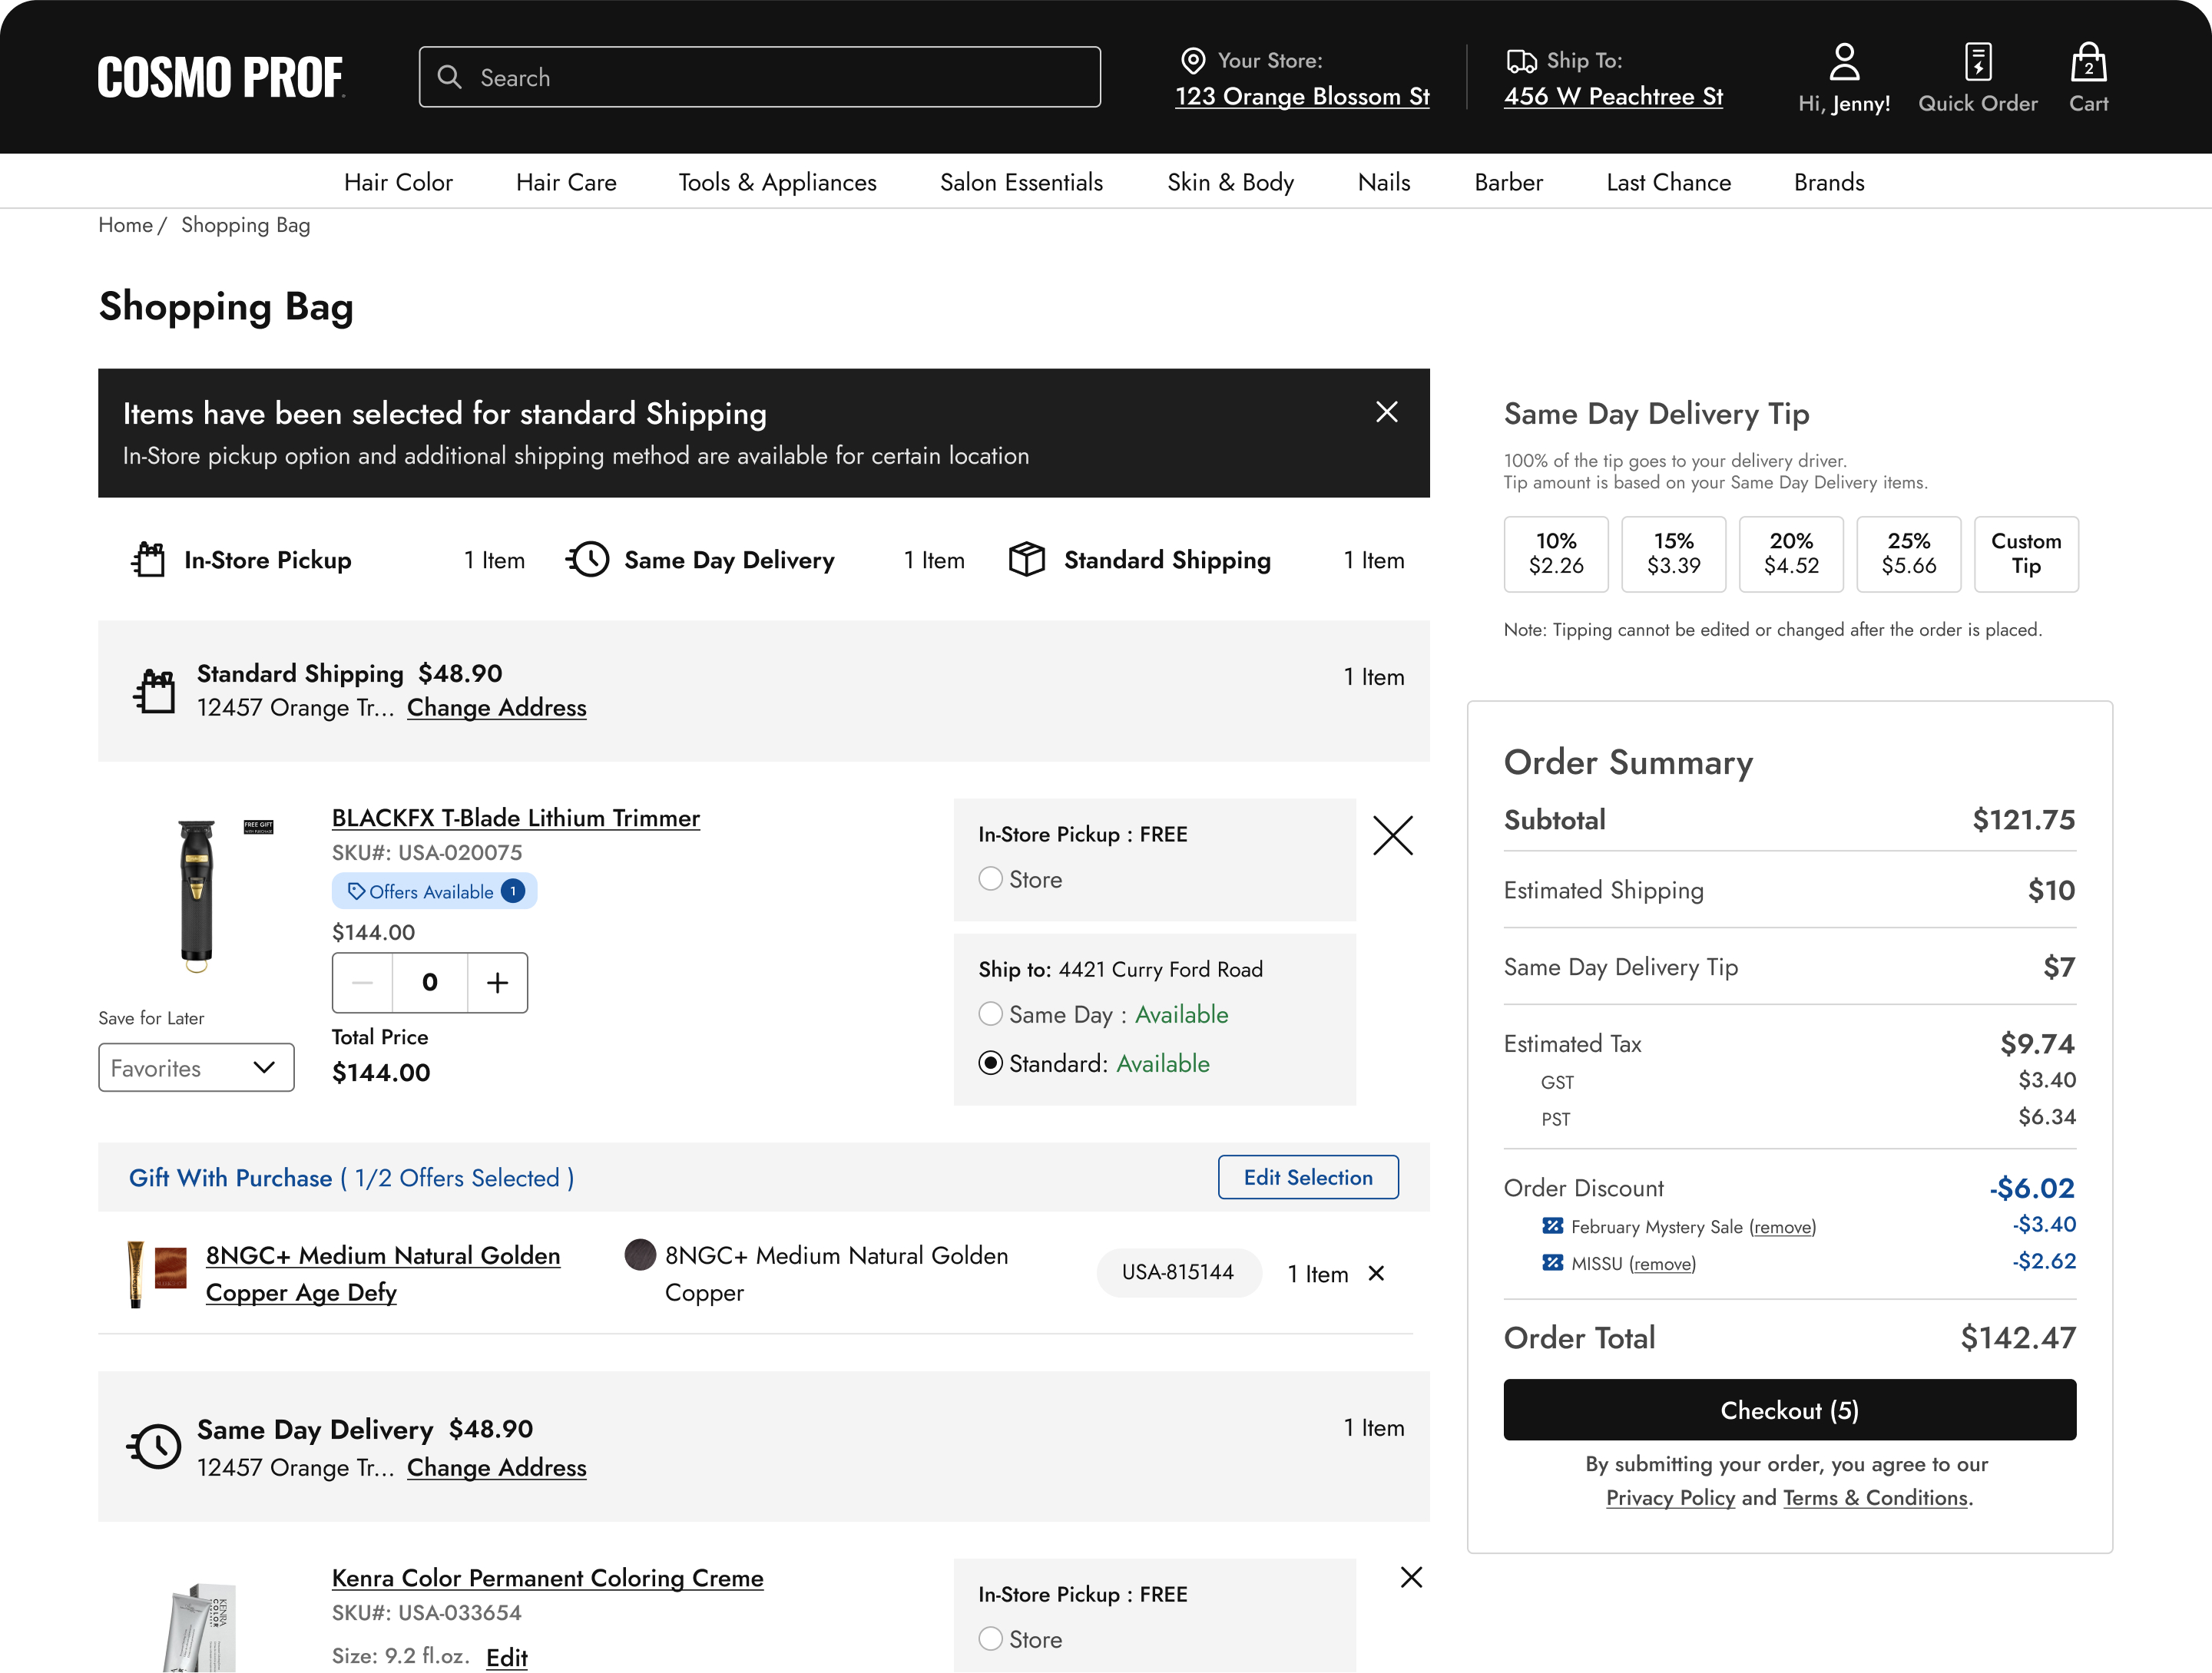2212x1673 pixels.
Task: Remove the BLACKFX trimmer from bag
Action: click(1393, 835)
